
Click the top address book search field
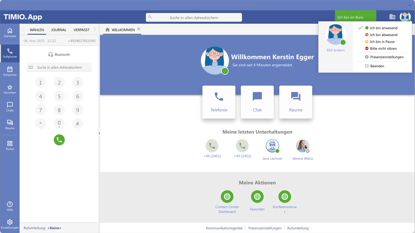194,17
